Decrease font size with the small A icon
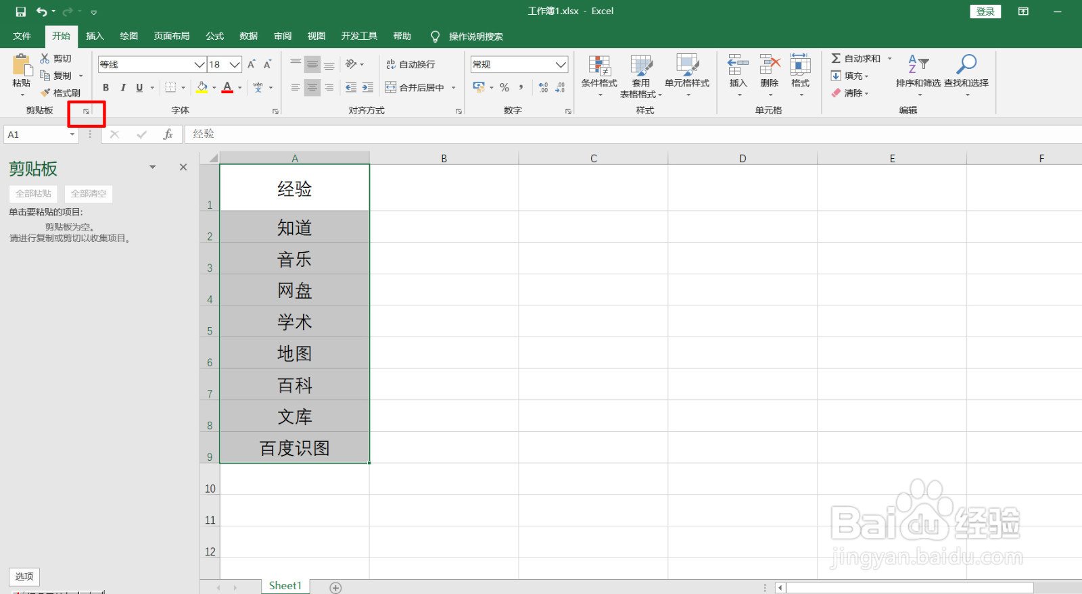 click(x=268, y=64)
